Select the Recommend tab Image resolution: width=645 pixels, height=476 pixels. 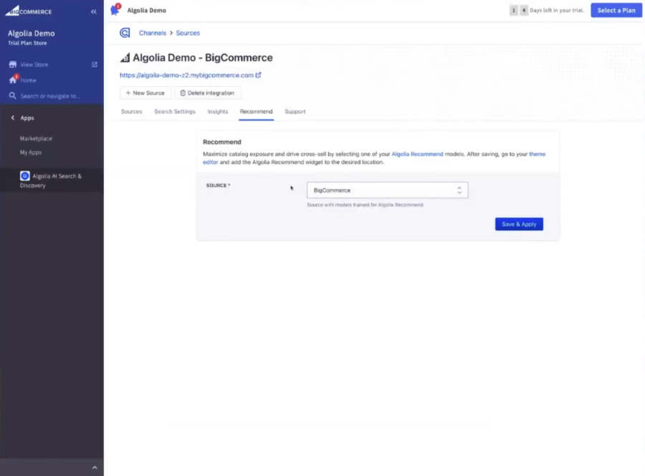(257, 112)
